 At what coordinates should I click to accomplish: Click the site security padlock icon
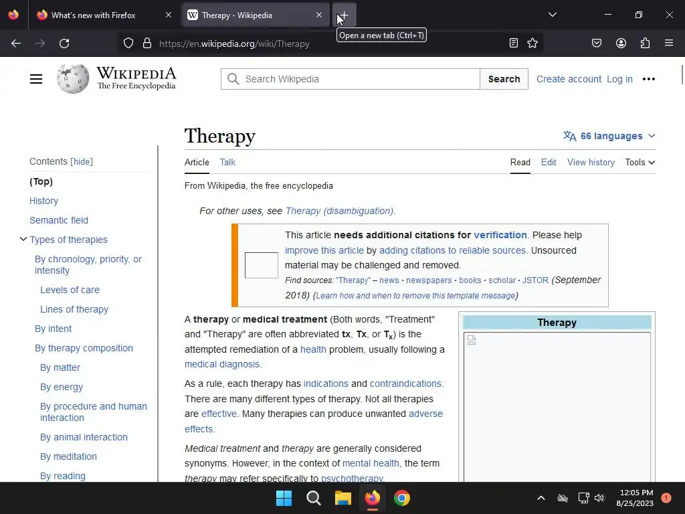(147, 44)
